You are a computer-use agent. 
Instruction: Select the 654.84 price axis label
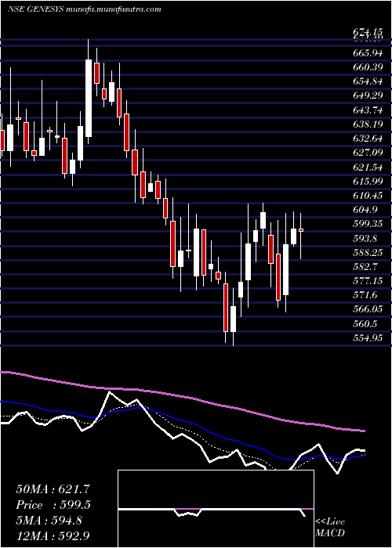pos(368,81)
